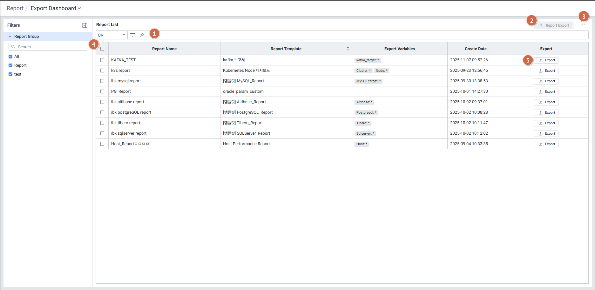
Task: Export the KAFKA_TEST report
Action: [x=546, y=60]
